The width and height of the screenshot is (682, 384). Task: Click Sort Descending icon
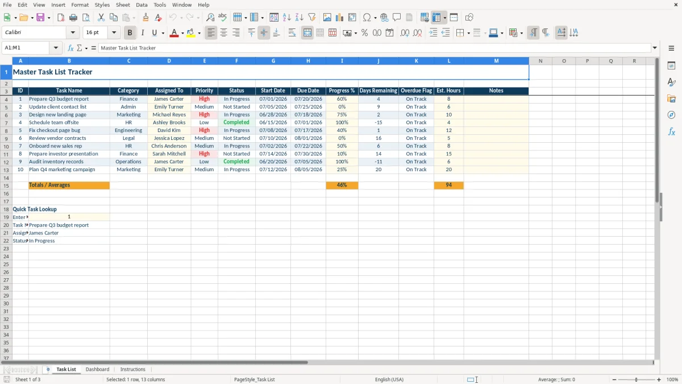[x=300, y=18]
